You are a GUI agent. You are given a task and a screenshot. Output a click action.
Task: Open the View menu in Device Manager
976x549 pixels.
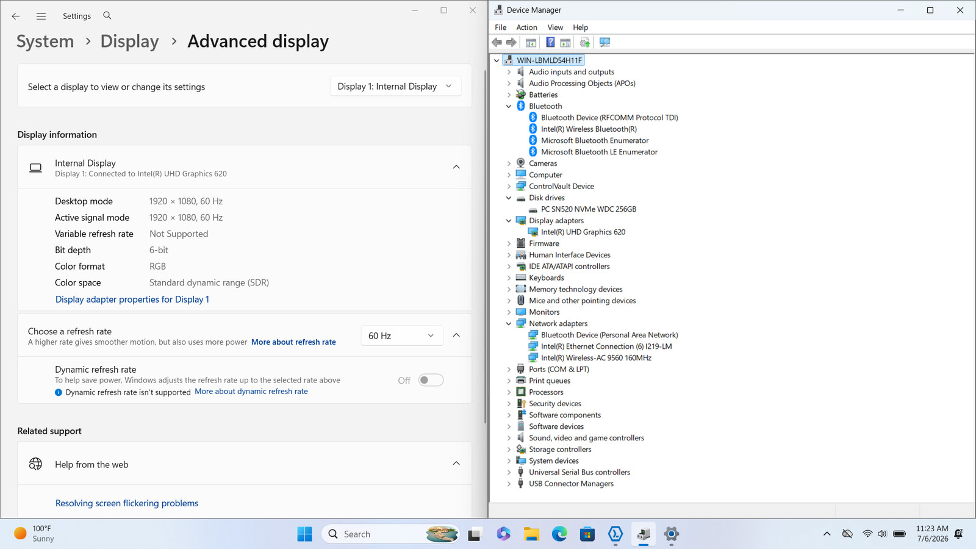tap(555, 27)
